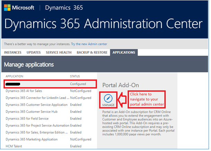Click Try the new Admin center link
The width and height of the screenshot is (211, 151).
(89, 44)
